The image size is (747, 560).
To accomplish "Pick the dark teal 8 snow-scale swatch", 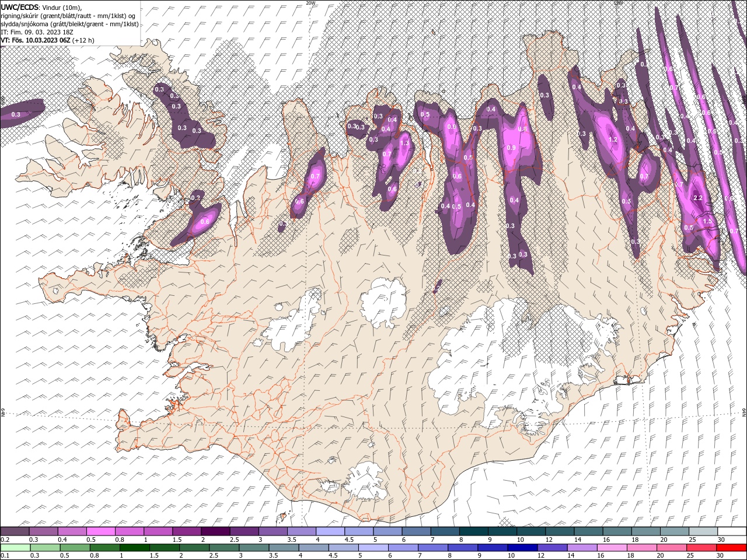I will [473, 531].
